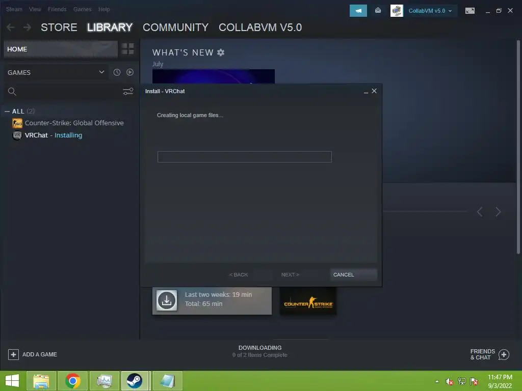Open CollabVM v5.0 account dropdown
This screenshot has height=391, width=522.
[x=430, y=11]
